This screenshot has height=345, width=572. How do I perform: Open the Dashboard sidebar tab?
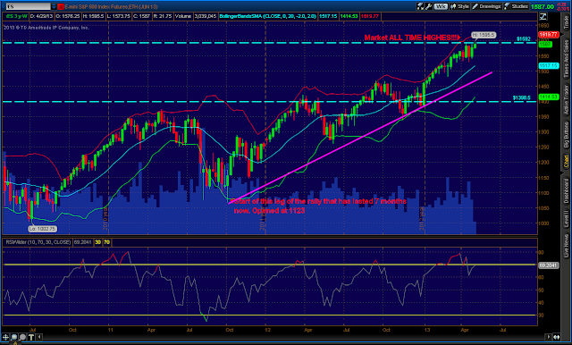pos(566,190)
